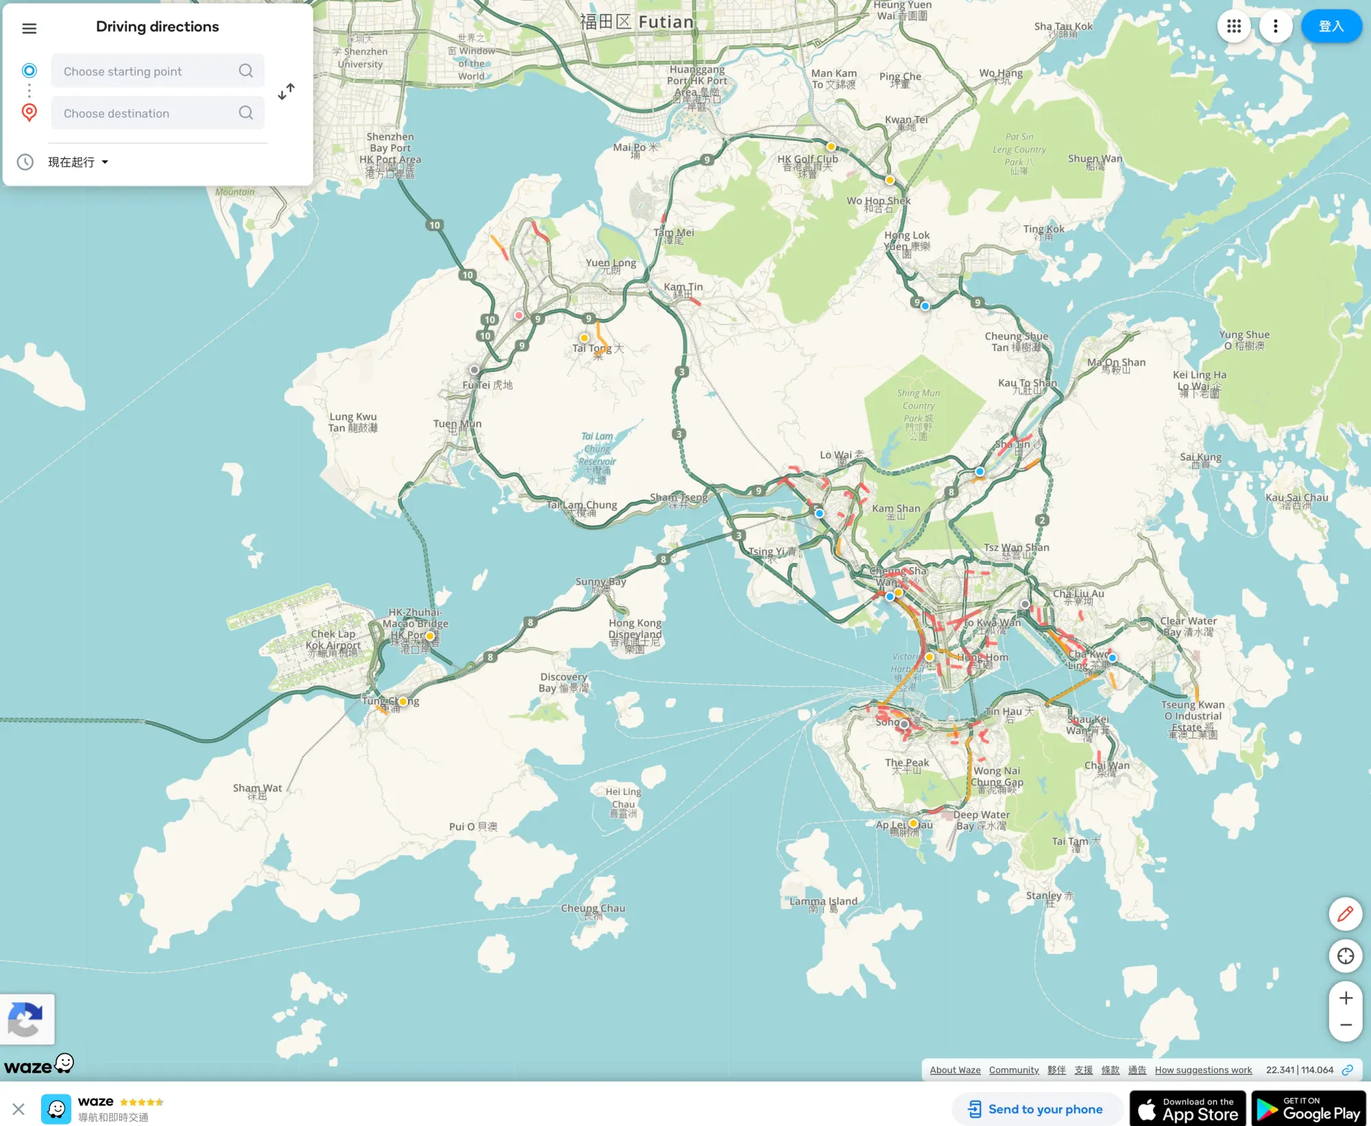Click the The Peak map label
The height and width of the screenshot is (1126, 1371).
pyautogui.click(x=907, y=765)
